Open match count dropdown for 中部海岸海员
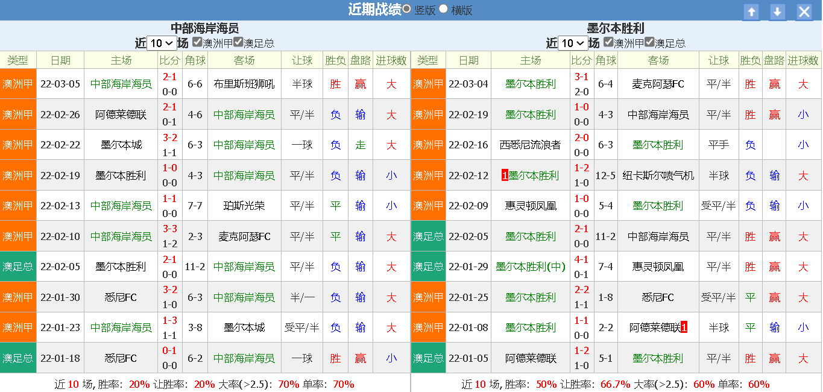 click(162, 43)
